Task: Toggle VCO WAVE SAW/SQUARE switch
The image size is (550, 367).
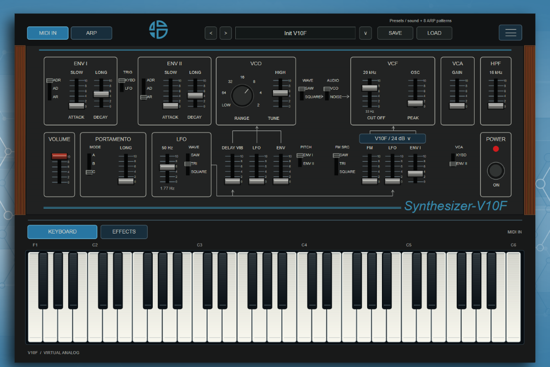Action: [301, 93]
